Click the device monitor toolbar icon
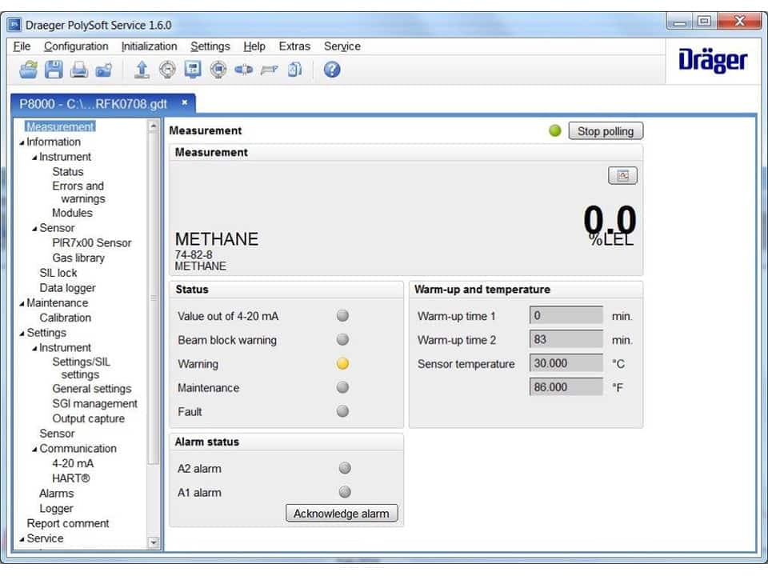This screenshot has height=576, width=768. [x=192, y=70]
